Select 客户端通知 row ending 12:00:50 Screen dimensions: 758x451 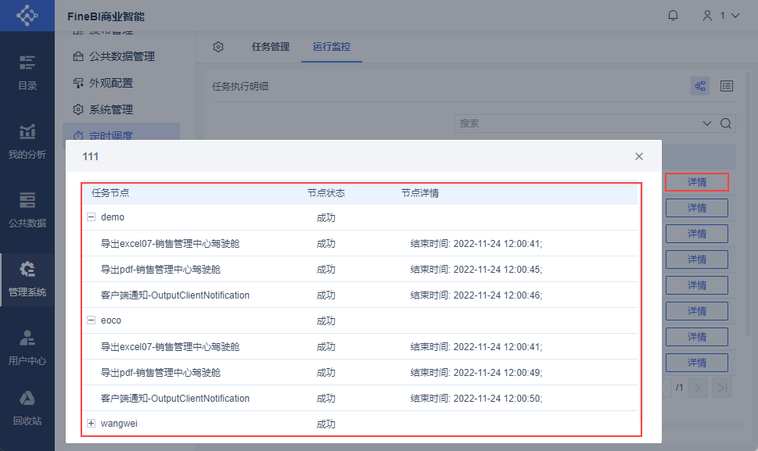(360, 399)
